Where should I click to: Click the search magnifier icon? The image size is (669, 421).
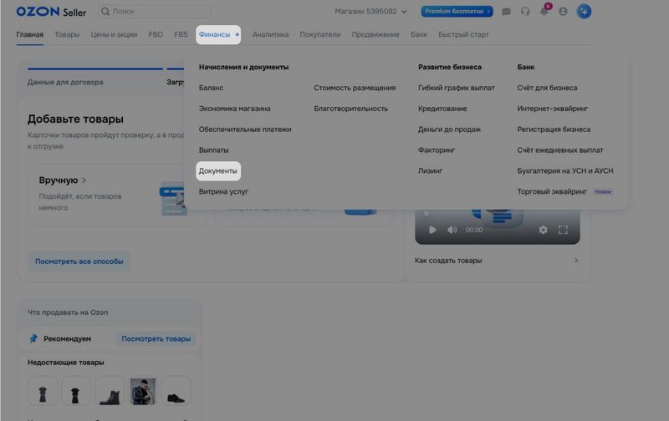(105, 12)
